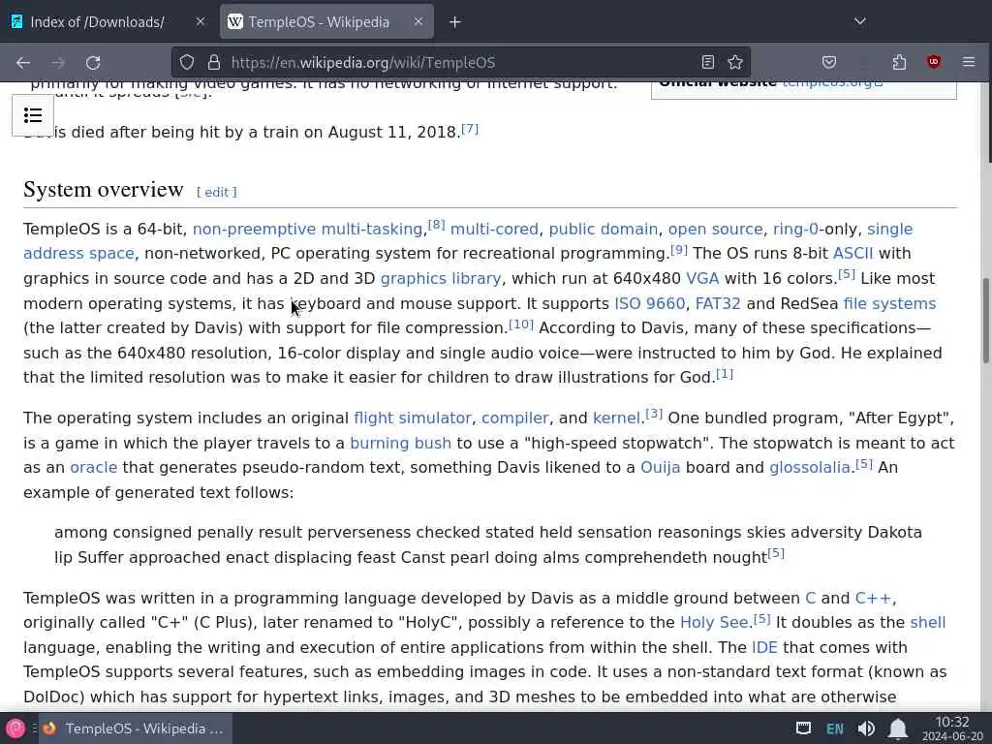Open the ISO 9660 link

650,303
